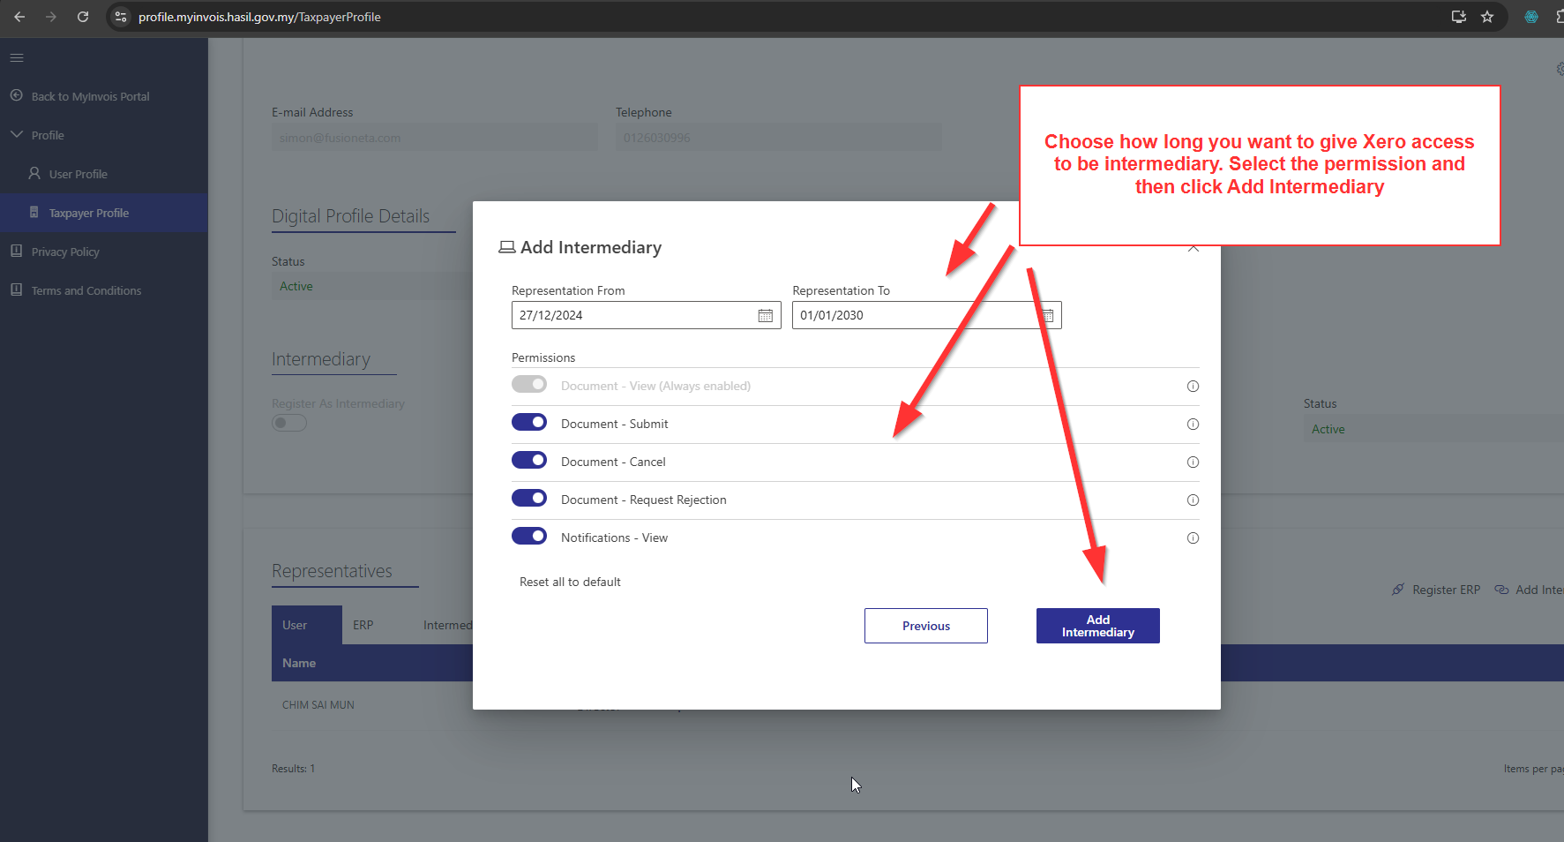The width and height of the screenshot is (1564, 842).
Task: Click info icon for Document - Submit
Action: pyautogui.click(x=1193, y=425)
